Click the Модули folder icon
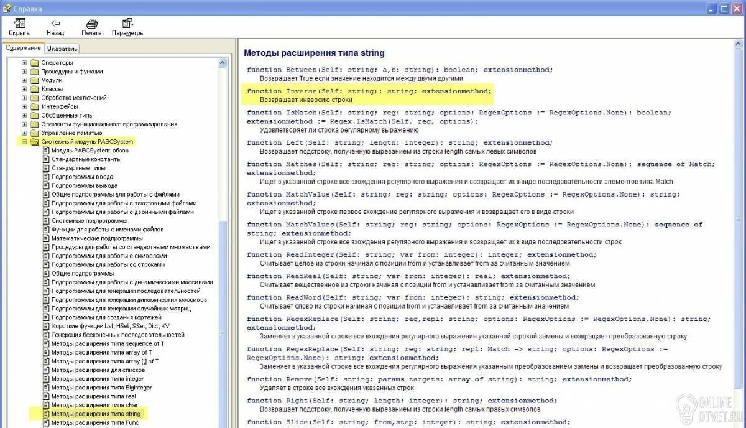The width and height of the screenshot is (746, 428). pyautogui.click(x=35, y=80)
